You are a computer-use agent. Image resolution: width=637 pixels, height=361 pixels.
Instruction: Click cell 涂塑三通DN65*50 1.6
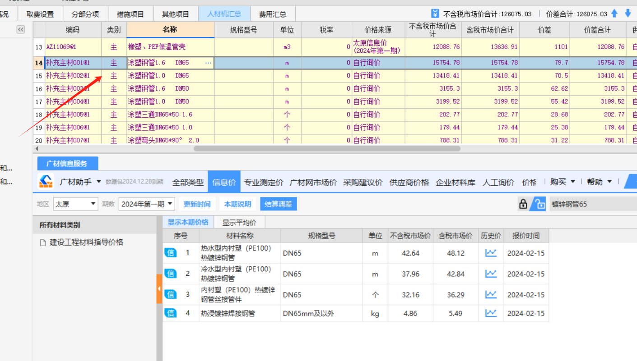pos(170,114)
